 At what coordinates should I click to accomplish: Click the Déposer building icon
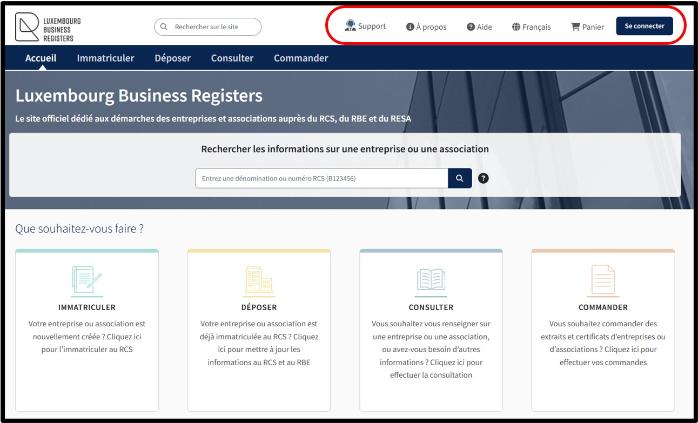pos(259,280)
